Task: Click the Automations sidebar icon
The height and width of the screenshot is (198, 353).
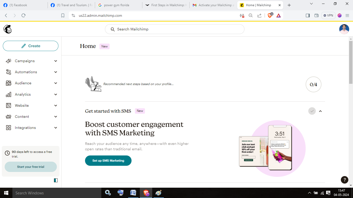Action: [x=9, y=72]
